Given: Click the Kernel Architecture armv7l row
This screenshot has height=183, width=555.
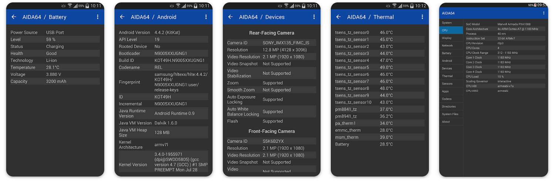Looking at the screenshot, I should 163,145.
